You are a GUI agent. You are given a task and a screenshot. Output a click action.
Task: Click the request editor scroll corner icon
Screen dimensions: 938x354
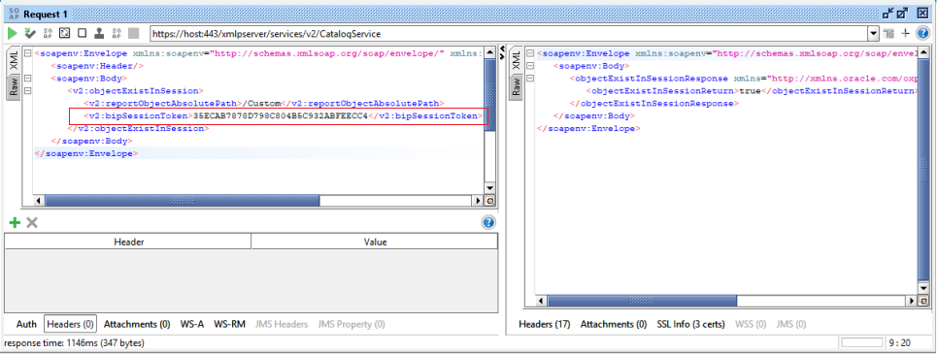pyautogui.click(x=490, y=201)
